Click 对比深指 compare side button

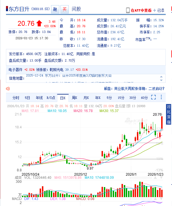pyautogui.click(x=169, y=114)
